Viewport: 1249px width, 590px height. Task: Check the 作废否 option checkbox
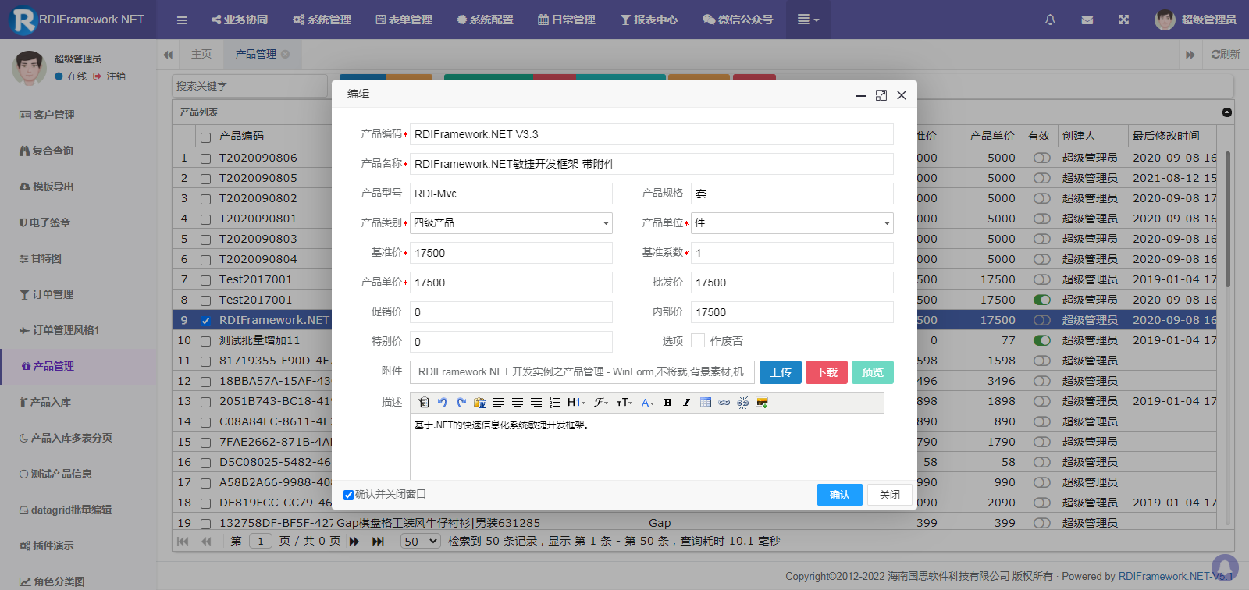click(698, 341)
